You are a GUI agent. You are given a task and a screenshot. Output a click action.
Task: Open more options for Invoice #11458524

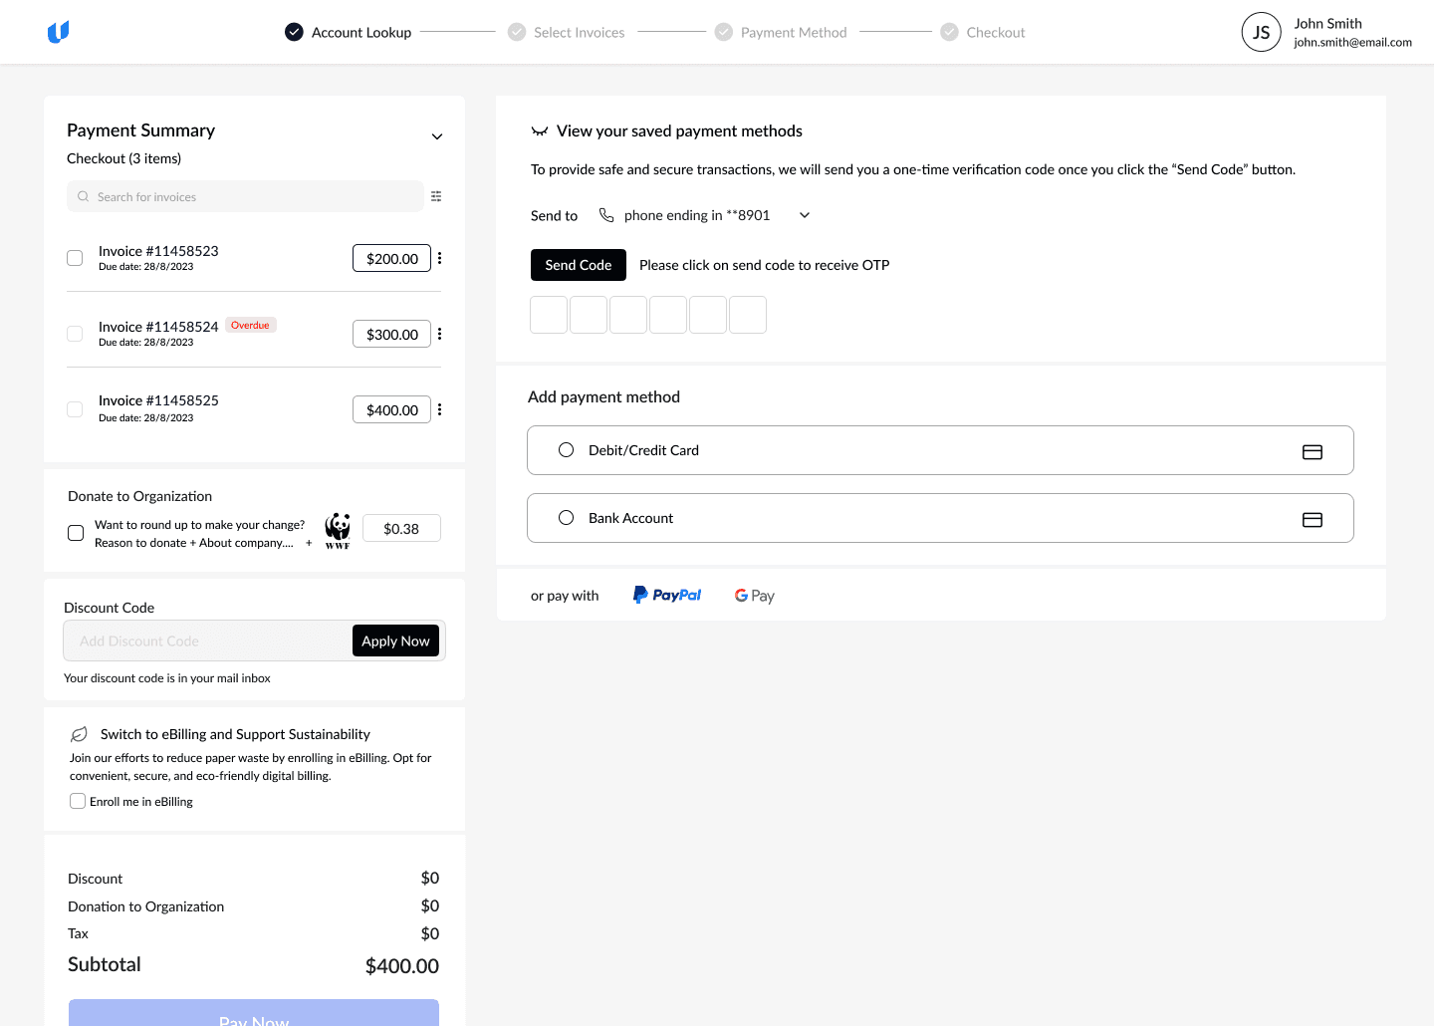pyautogui.click(x=439, y=334)
